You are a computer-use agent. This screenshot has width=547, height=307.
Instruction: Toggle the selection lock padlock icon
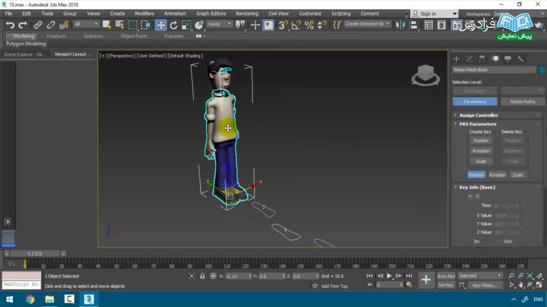pos(203,276)
